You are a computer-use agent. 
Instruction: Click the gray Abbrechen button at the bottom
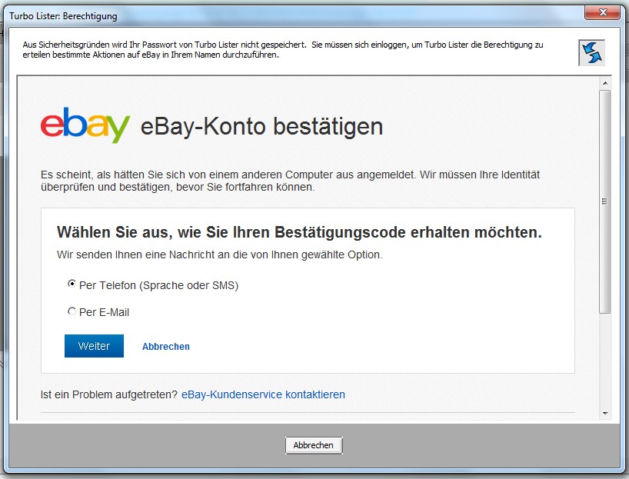click(314, 445)
